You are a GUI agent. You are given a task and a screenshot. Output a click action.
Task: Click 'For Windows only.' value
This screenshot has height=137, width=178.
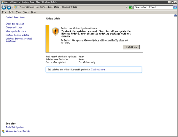coord(88,62)
